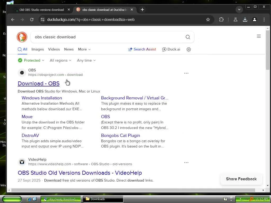
Task: Open the videohelp.com old-versions URL text
Action: pos(80,164)
